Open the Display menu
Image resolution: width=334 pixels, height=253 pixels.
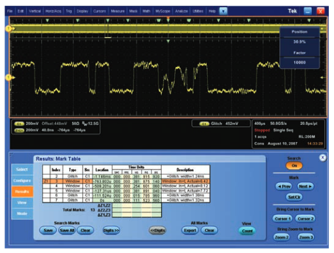(x=82, y=11)
